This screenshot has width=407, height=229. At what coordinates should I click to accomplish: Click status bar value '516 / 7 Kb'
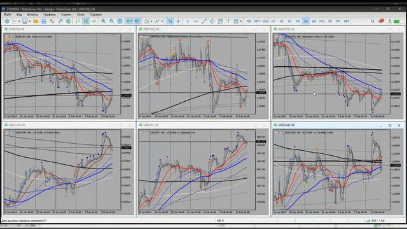coord(378,221)
